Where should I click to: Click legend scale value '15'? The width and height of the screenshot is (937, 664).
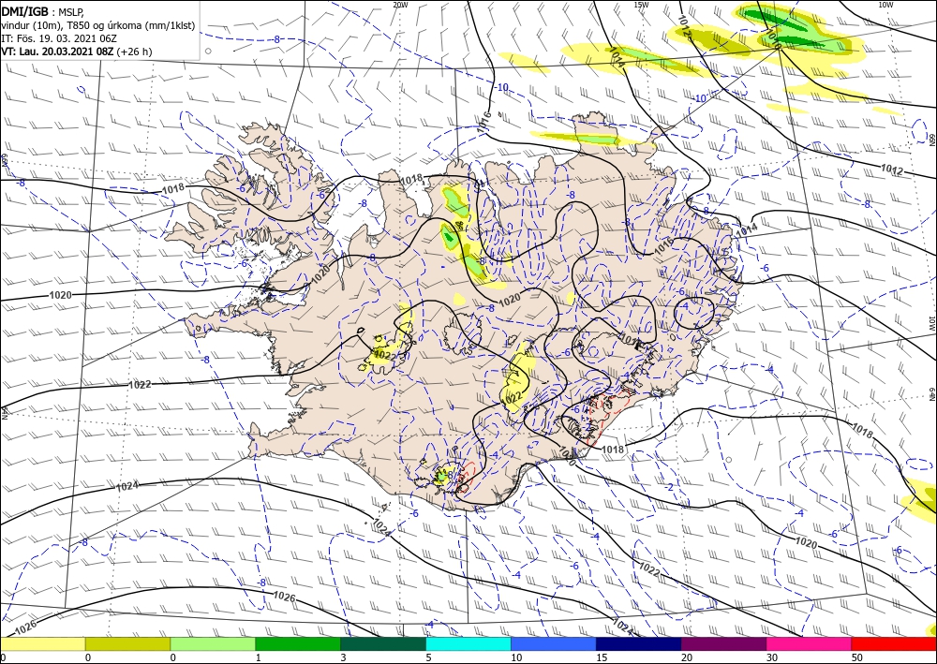602,657
